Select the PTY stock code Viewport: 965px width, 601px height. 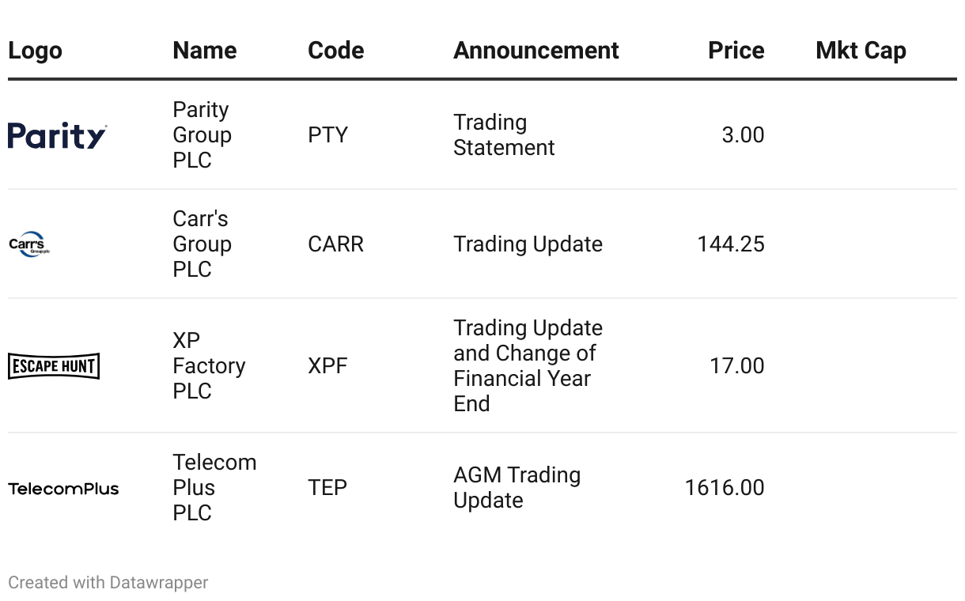(327, 135)
